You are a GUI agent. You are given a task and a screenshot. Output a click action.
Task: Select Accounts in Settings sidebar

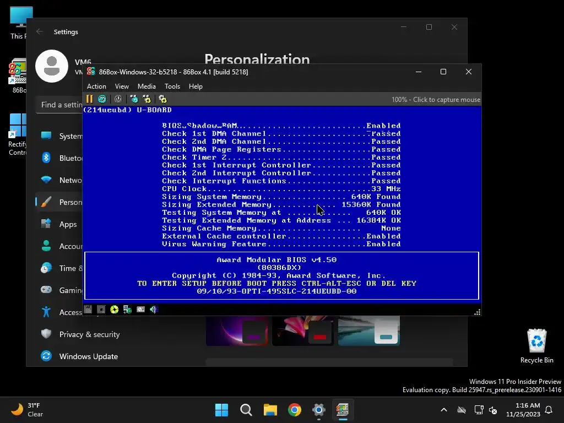pos(59,246)
